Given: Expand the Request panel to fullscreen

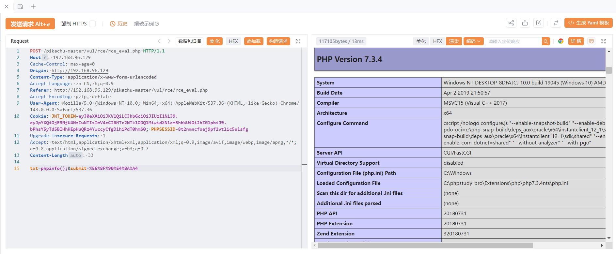Looking at the screenshot, I should tap(298, 41).
